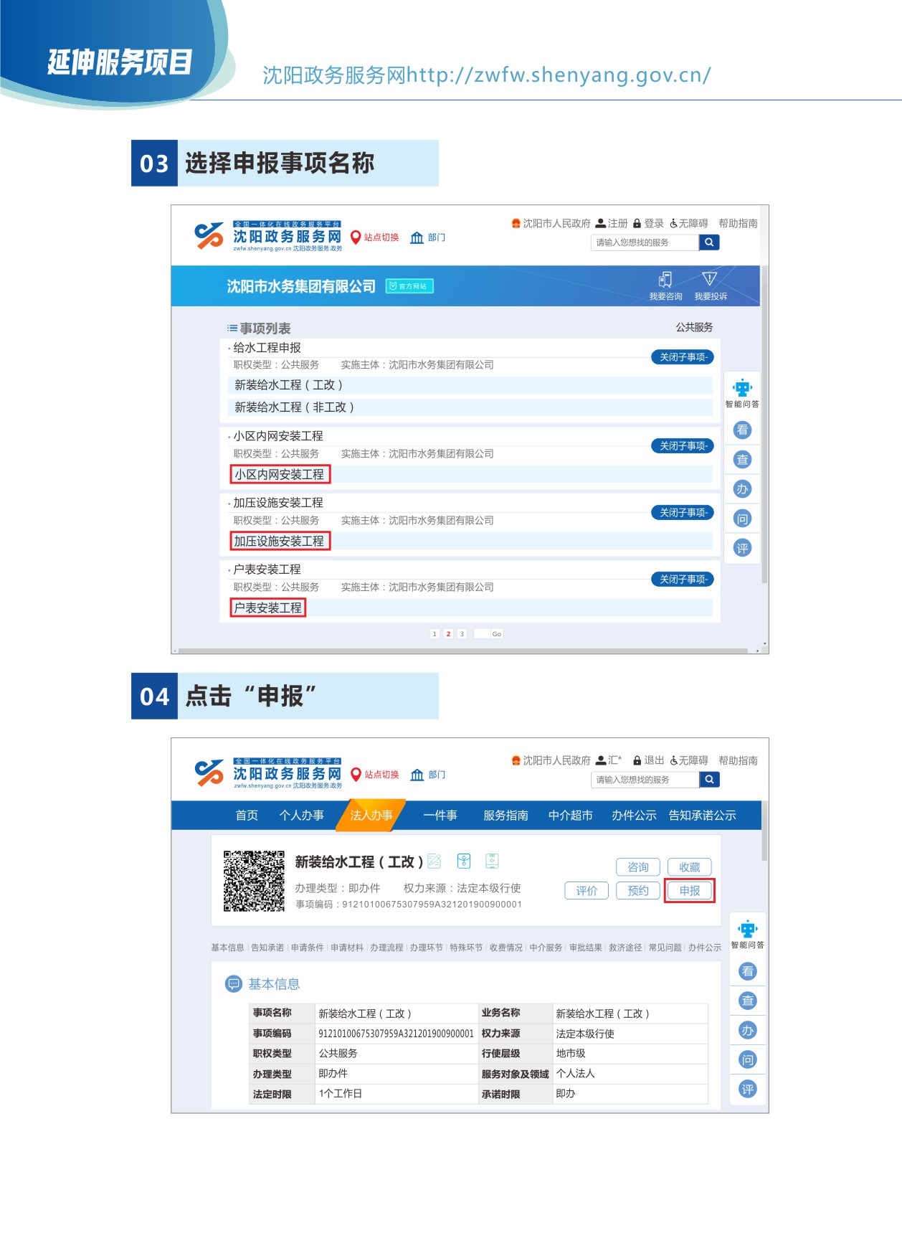Click the 办 circle icon in lower sidebar

[748, 1031]
